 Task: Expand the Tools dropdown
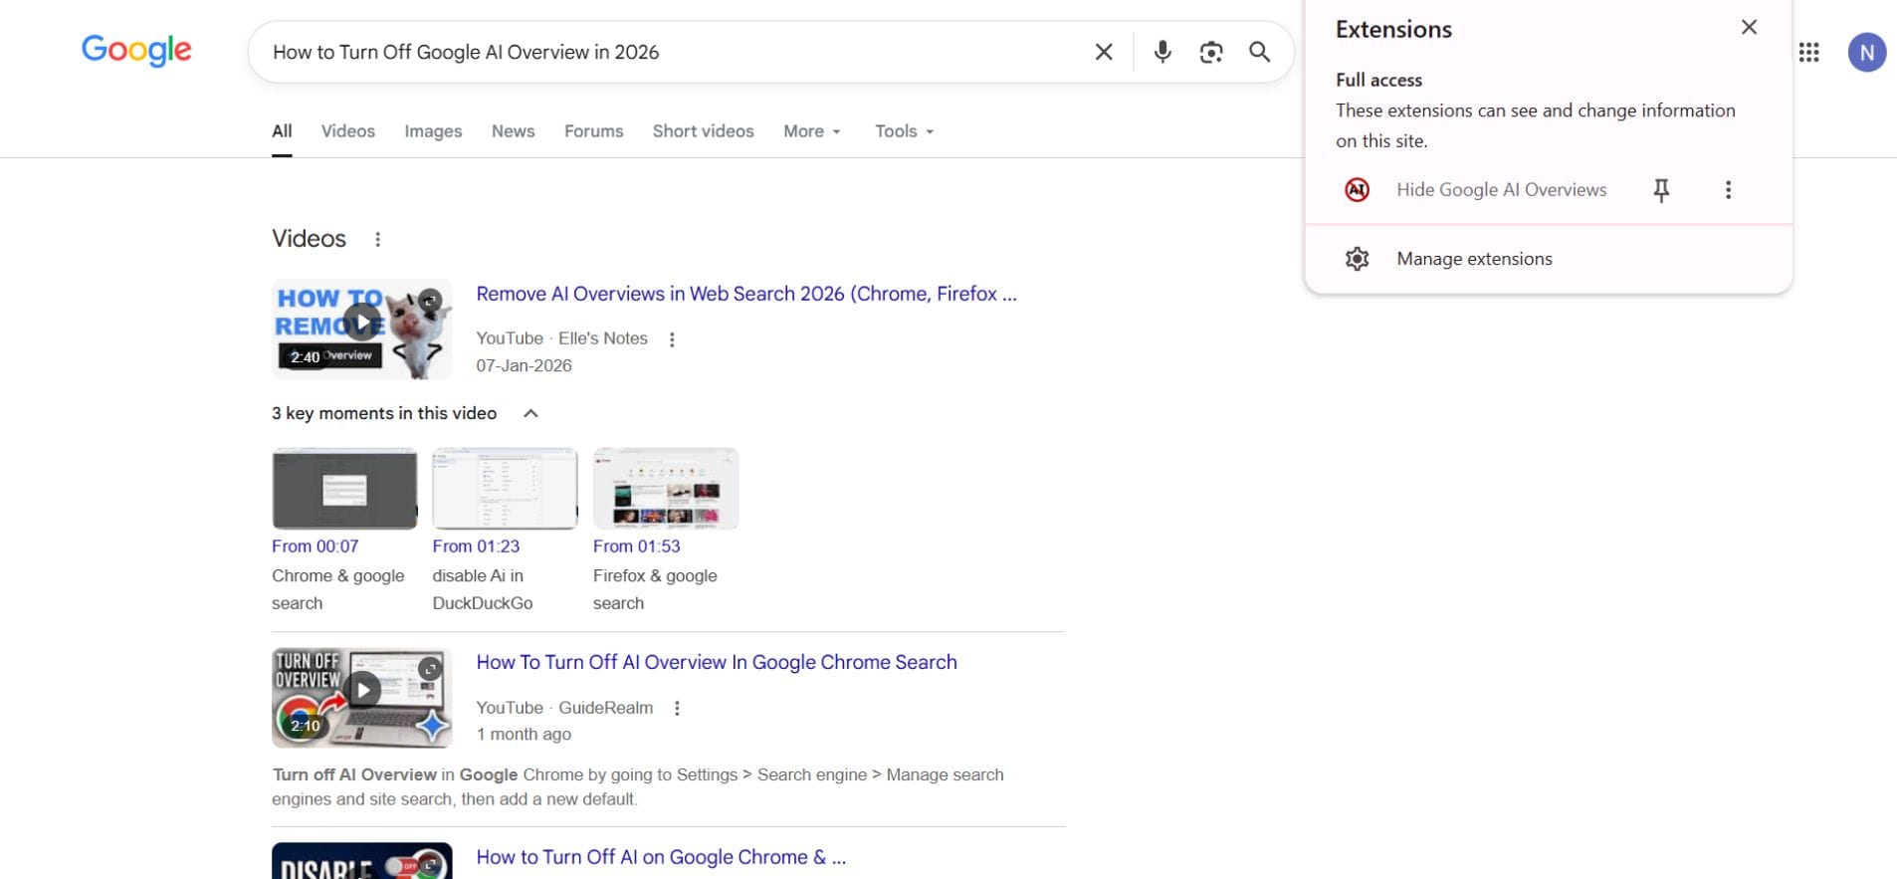pyautogui.click(x=905, y=131)
